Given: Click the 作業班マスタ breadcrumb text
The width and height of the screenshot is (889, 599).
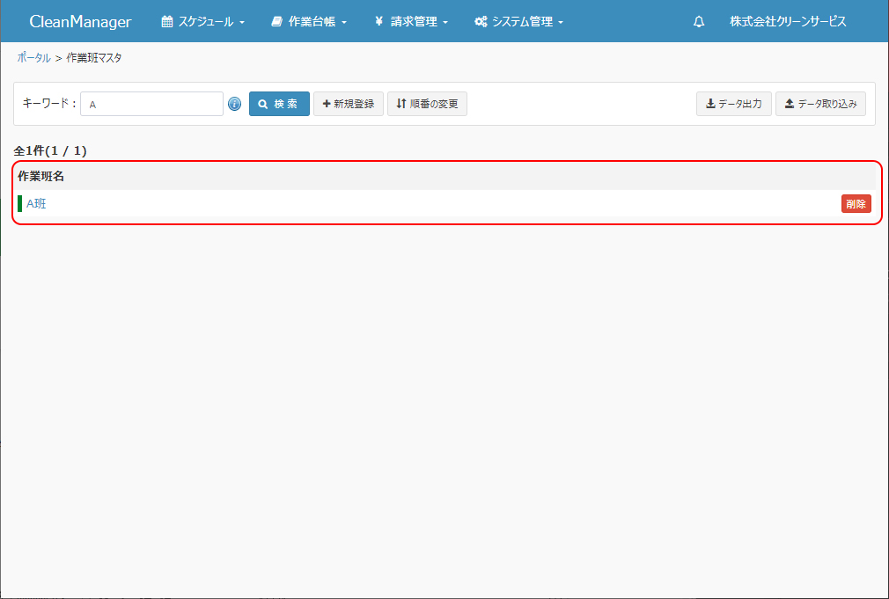Looking at the screenshot, I should point(94,58).
